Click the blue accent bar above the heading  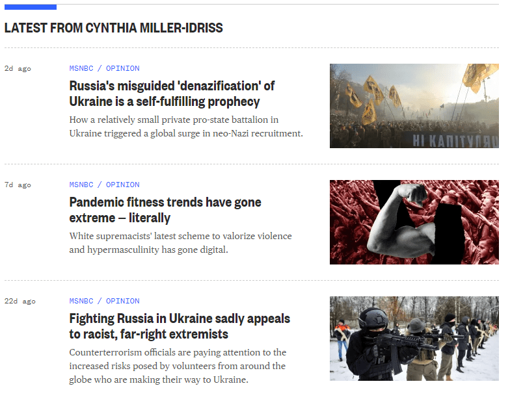tap(31, 7)
